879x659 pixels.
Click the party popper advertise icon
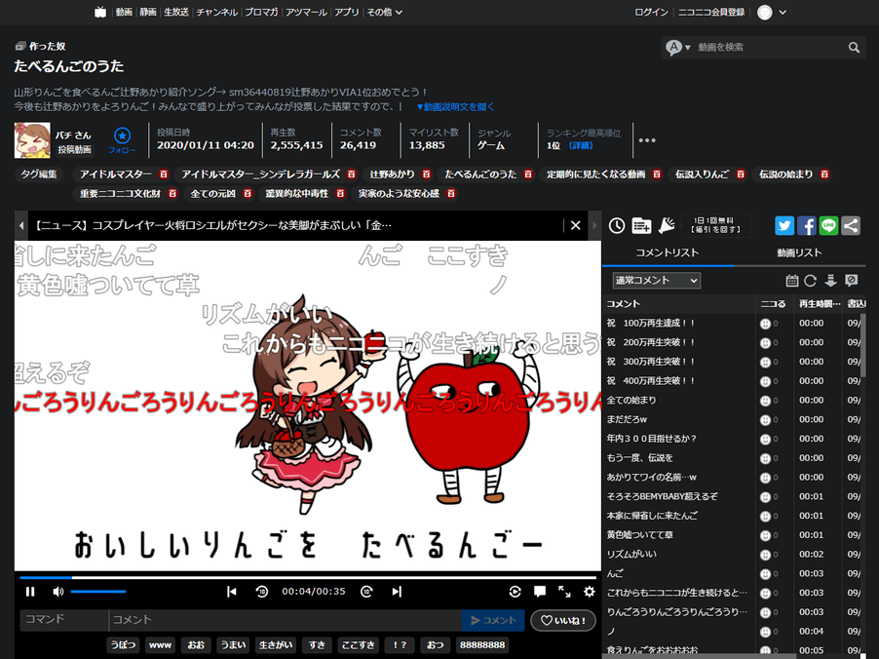[667, 226]
